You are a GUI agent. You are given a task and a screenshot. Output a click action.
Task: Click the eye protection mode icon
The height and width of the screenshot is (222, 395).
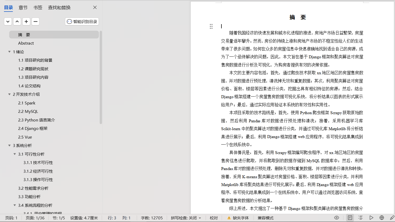click(x=336, y=218)
